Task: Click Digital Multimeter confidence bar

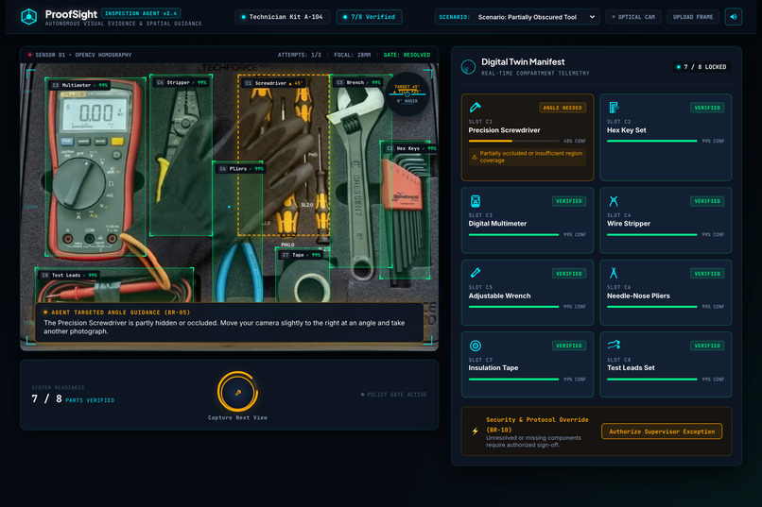Action: pyautogui.click(x=513, y=234)
